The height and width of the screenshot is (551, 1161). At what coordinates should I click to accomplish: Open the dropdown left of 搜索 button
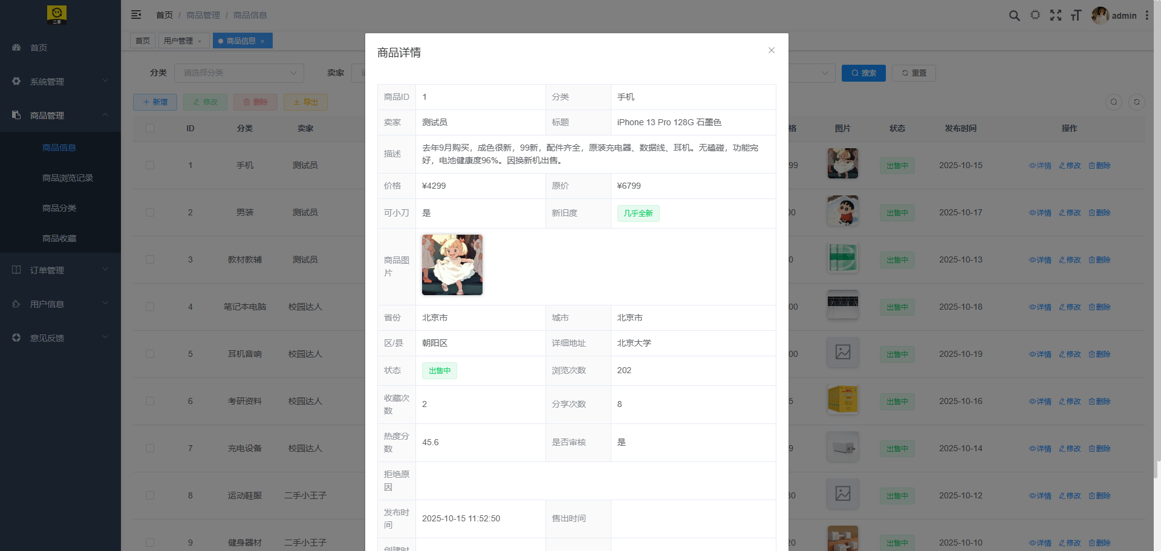tap(811, 73)
